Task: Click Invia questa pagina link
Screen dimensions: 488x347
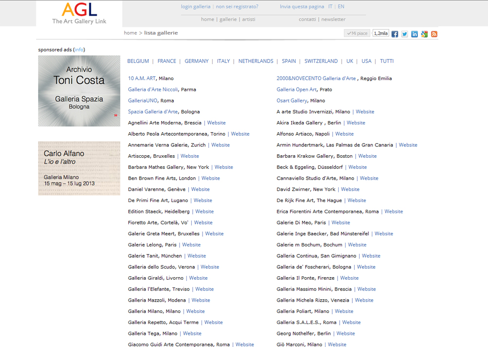Action: pos(302,6)
